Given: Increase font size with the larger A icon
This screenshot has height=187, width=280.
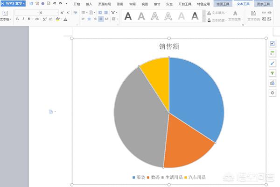Looking at the screenshot, I should [62, 13].
